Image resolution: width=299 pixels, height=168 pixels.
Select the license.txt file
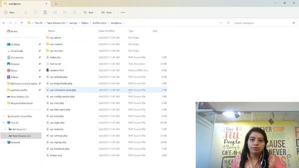55,64
